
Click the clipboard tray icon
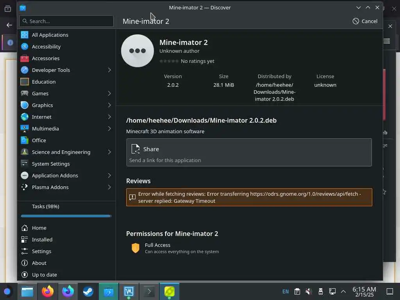click(x=297, y=291)
